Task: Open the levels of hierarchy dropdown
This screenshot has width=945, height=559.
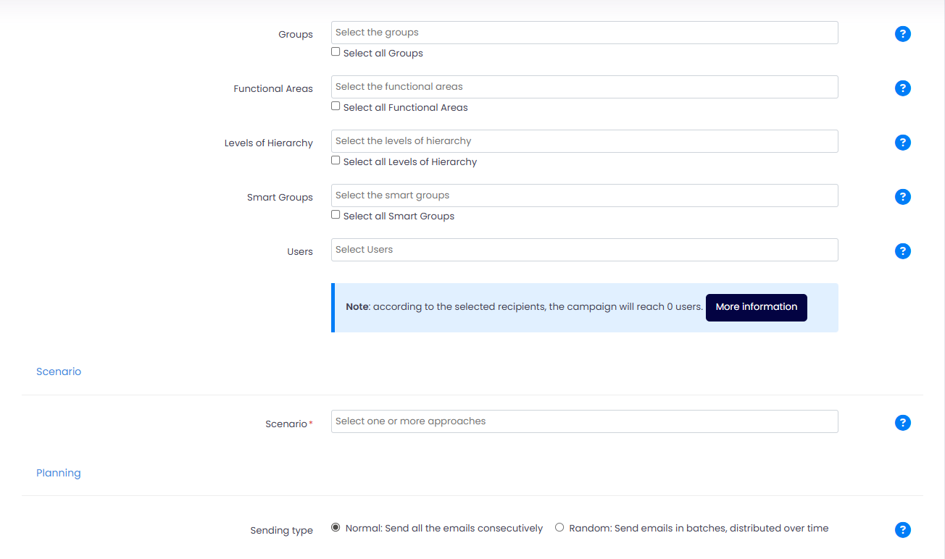Action: (x=584, y=141)
